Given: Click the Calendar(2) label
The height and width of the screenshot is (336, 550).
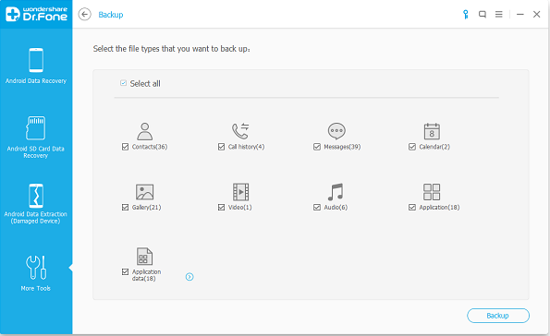Looking at the screenshot, I should [x=434, y=147].
